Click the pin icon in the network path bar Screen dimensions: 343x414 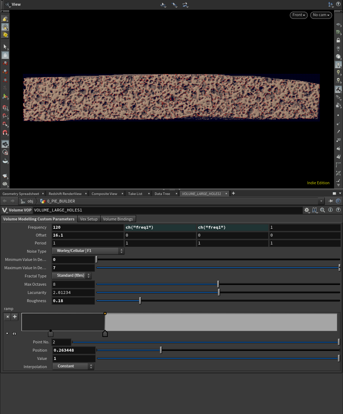point(331,201)
